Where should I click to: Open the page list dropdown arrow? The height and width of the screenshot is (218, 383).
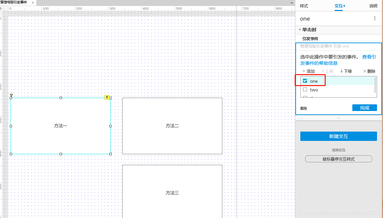point(292,3)
